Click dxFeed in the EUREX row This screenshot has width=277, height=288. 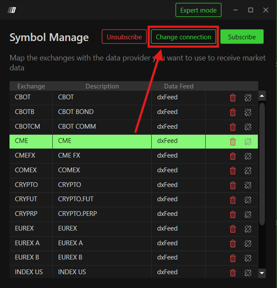pyautogui.click(x=167, y=228)
